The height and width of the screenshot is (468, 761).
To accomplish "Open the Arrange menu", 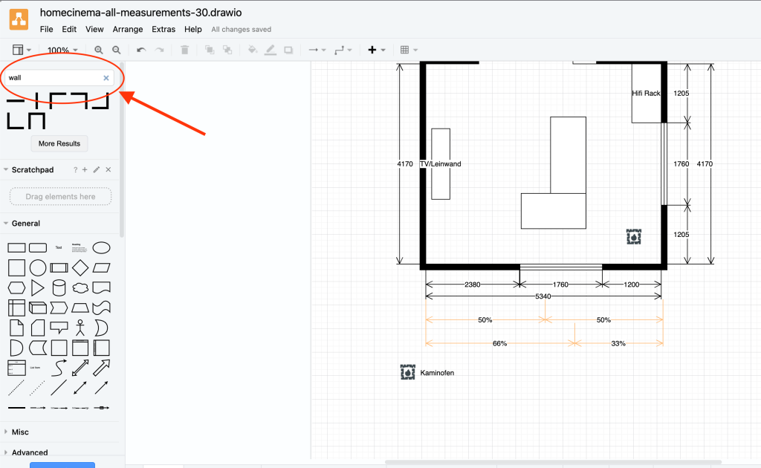I will click(x=128, y=29).
